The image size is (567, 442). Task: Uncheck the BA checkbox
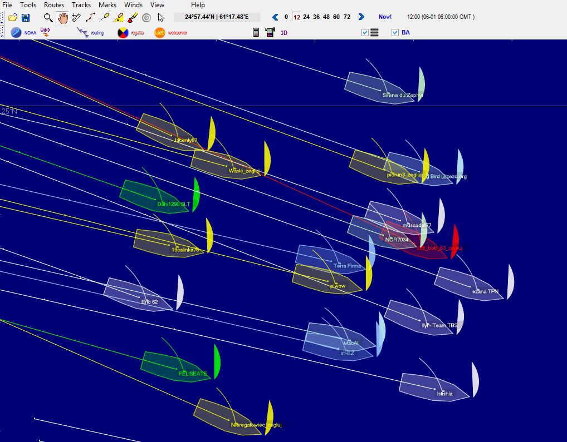(x=395, y=33)
